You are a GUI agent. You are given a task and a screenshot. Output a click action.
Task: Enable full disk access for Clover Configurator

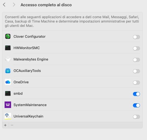click(x=136, y=37)
